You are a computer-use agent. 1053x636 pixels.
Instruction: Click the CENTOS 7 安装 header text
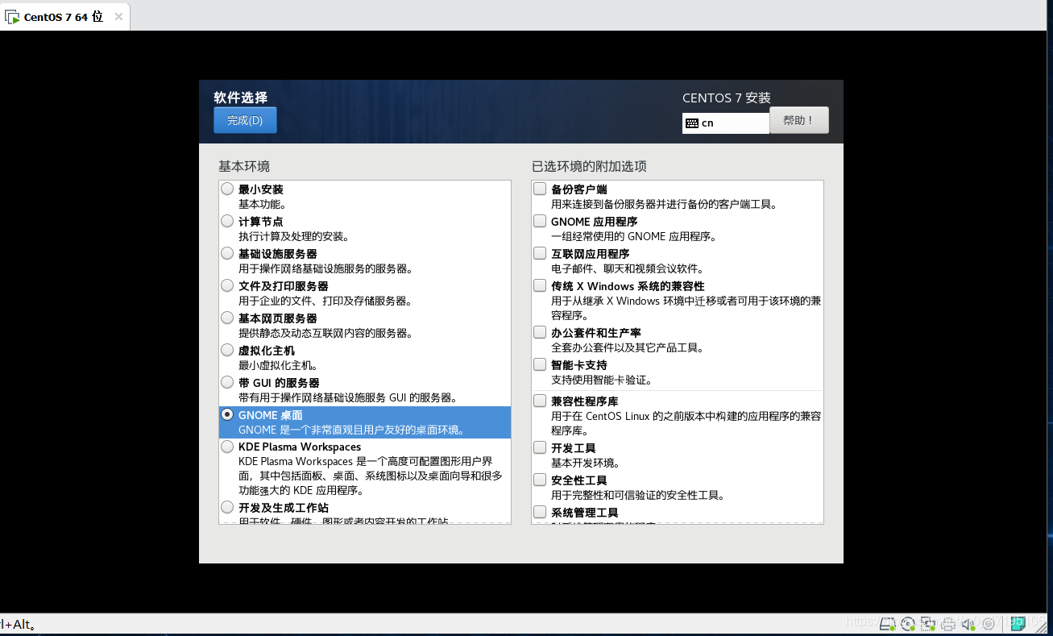(727, 98)
